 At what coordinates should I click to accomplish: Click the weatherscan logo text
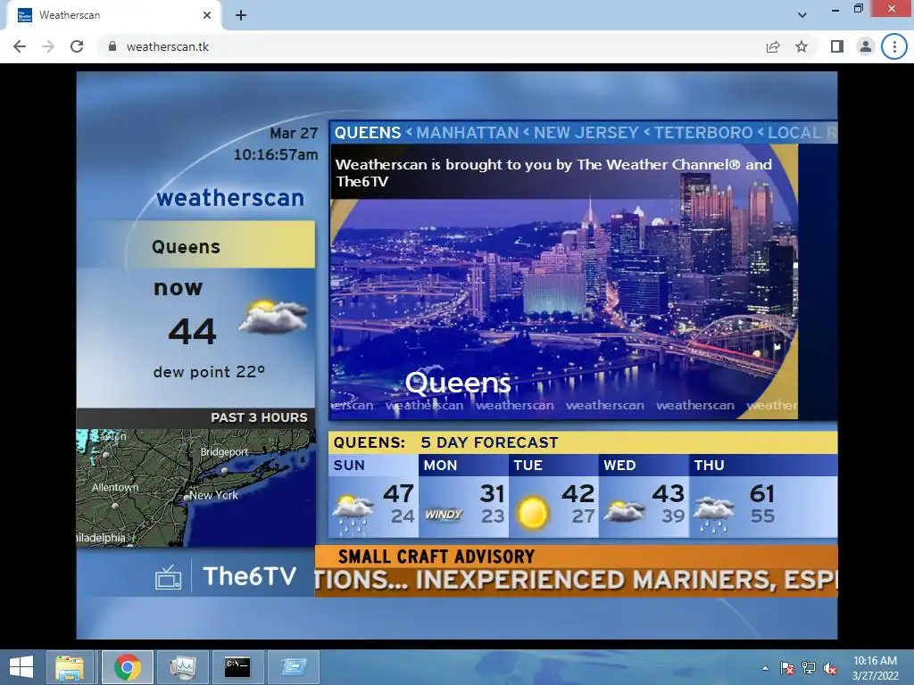[230, 198]
